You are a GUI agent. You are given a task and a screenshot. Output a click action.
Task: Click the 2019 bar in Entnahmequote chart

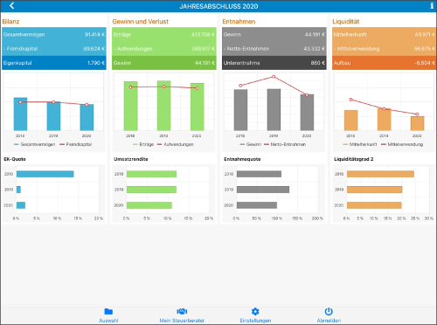point(263,190)
